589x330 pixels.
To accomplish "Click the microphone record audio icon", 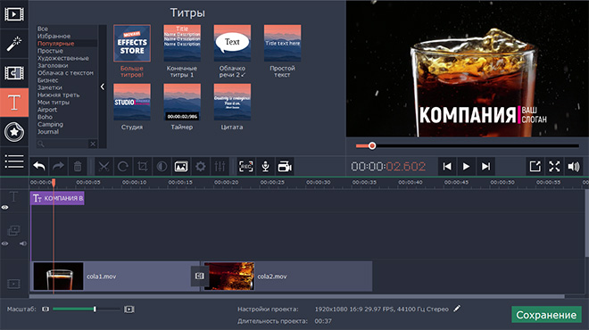I will pos(265,166).
